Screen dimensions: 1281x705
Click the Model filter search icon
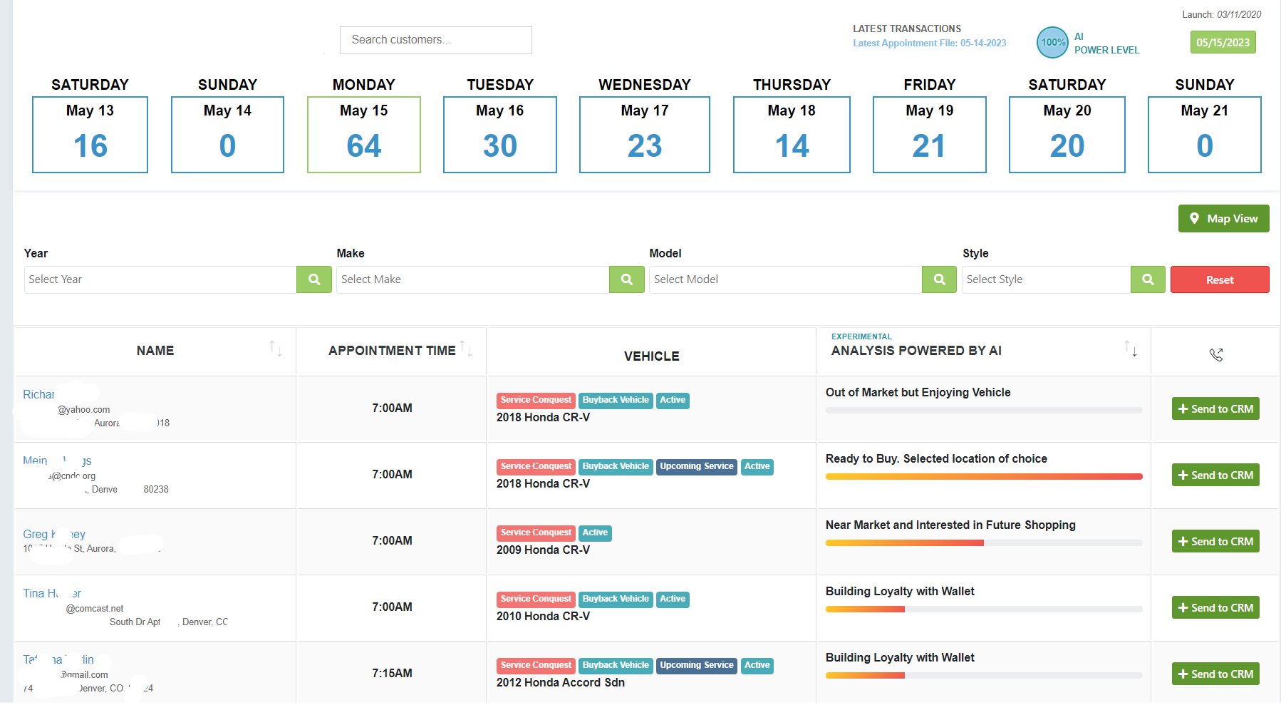939,279
